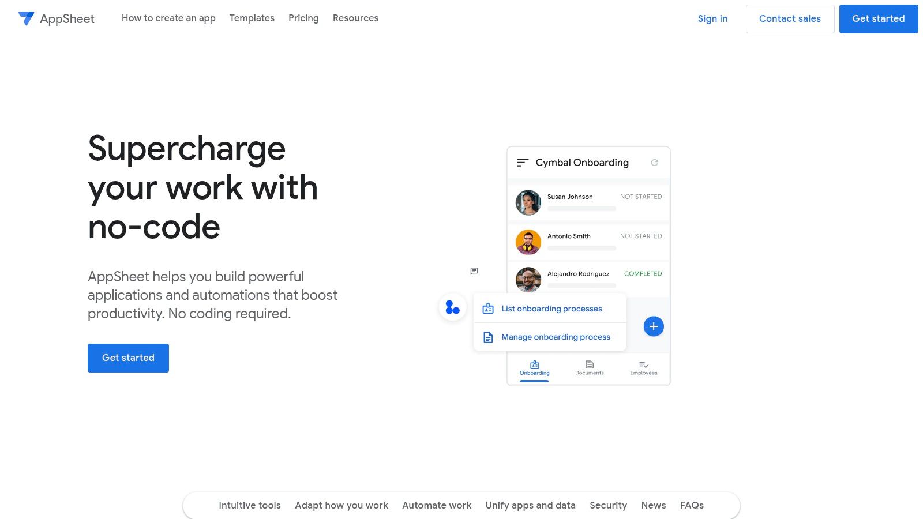Select Manage onboarding process
Image resolution: width=923 pixels, height=519 pixels.
coord(556,337)
